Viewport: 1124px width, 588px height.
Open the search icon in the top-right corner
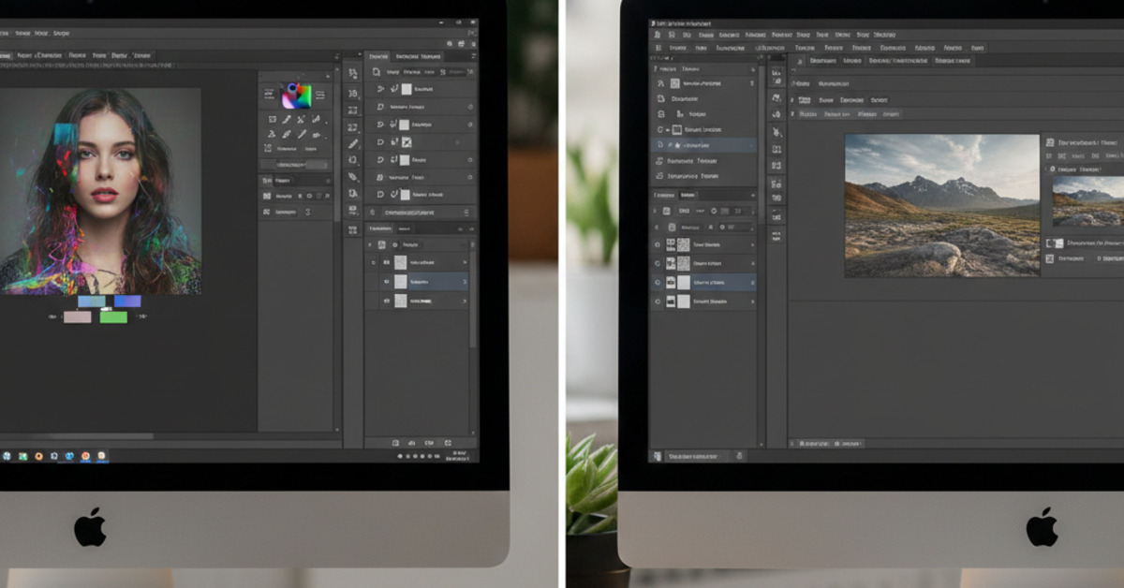tap(450, 43)
